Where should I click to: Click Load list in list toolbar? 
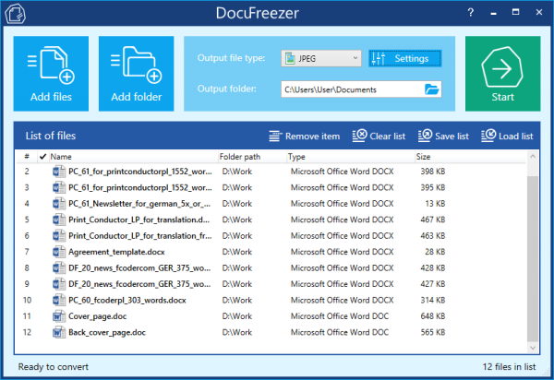(x=507, y=136)
